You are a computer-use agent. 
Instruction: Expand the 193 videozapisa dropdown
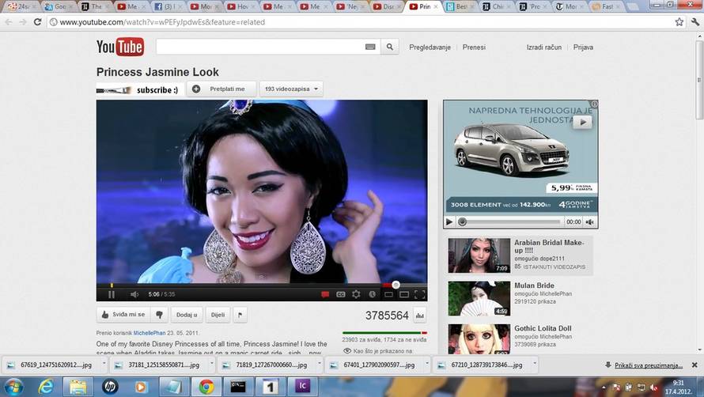[291, 89]
